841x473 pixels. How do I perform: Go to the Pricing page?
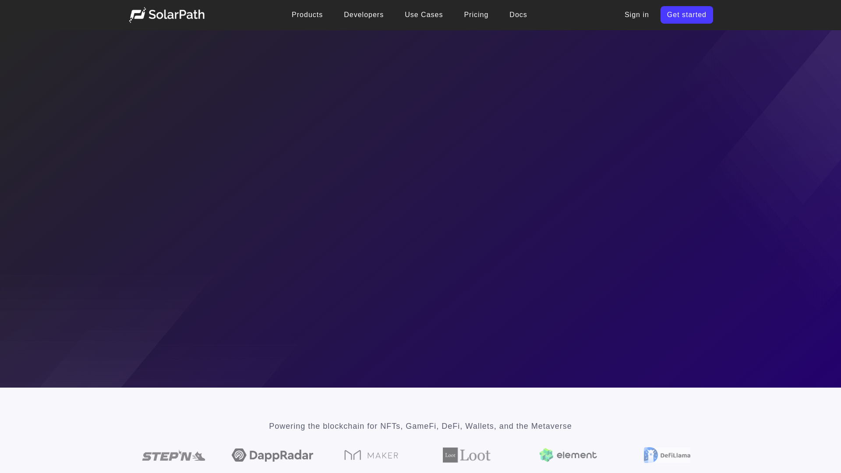click(x=476, y=15)
